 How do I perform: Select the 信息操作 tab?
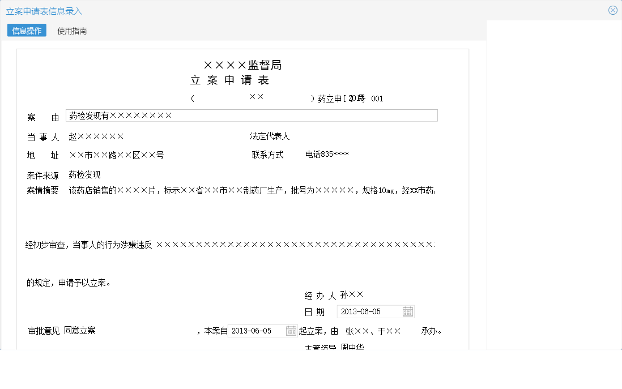click(27, 30)
